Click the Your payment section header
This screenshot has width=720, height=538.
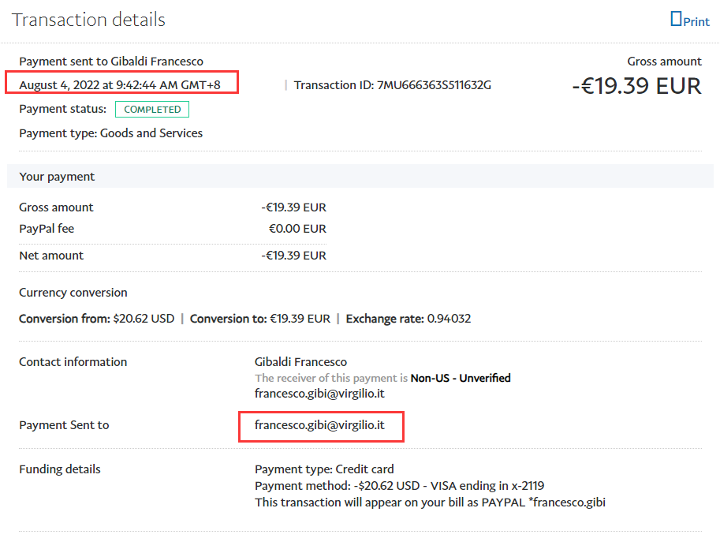[x=57, y=177]
